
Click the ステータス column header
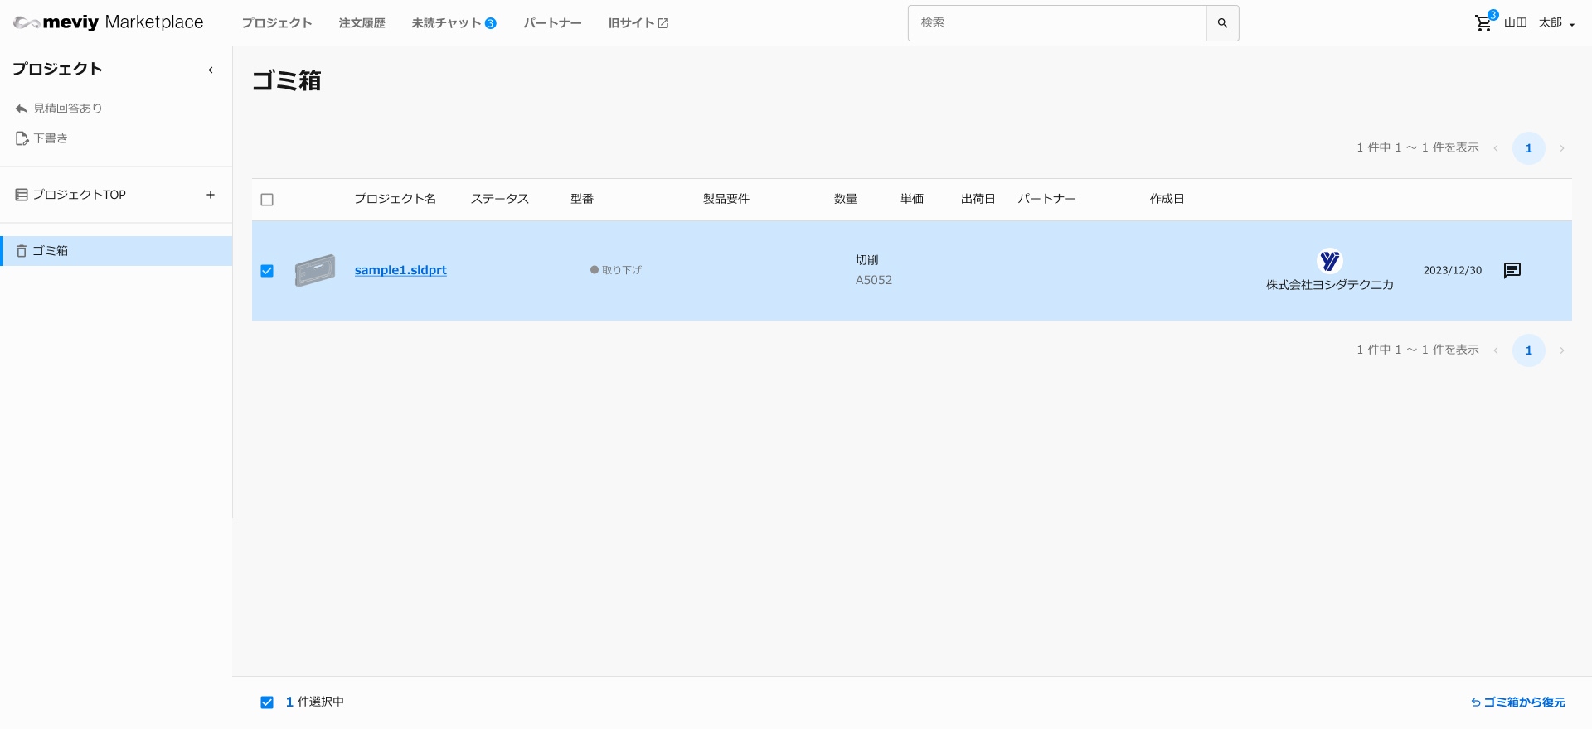500,199
